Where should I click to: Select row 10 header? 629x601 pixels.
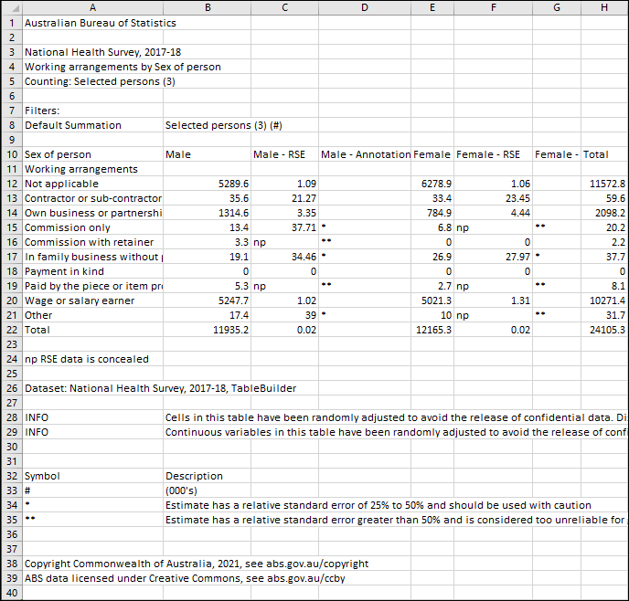[12, 154]
